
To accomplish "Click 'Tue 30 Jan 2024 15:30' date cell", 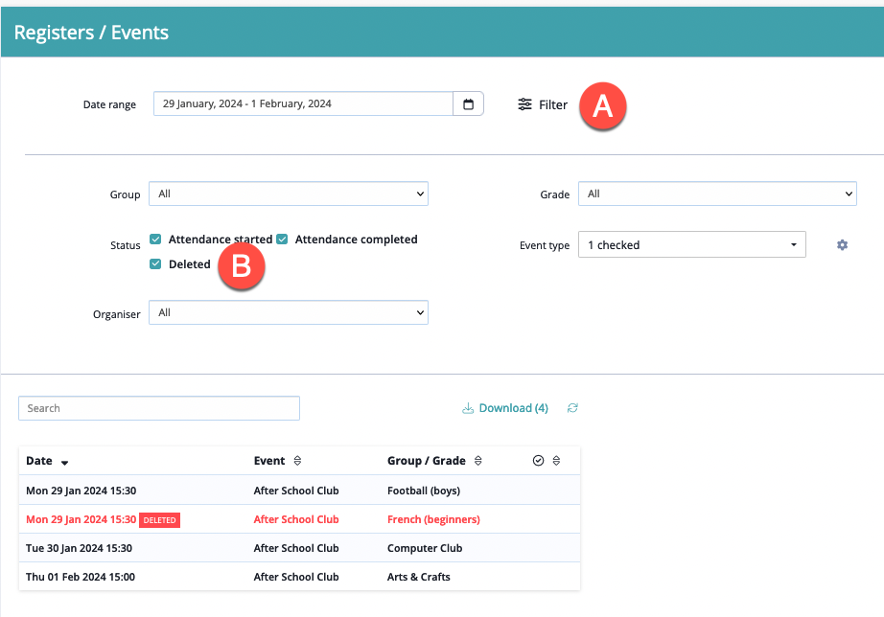I will (x=79, y=548).
